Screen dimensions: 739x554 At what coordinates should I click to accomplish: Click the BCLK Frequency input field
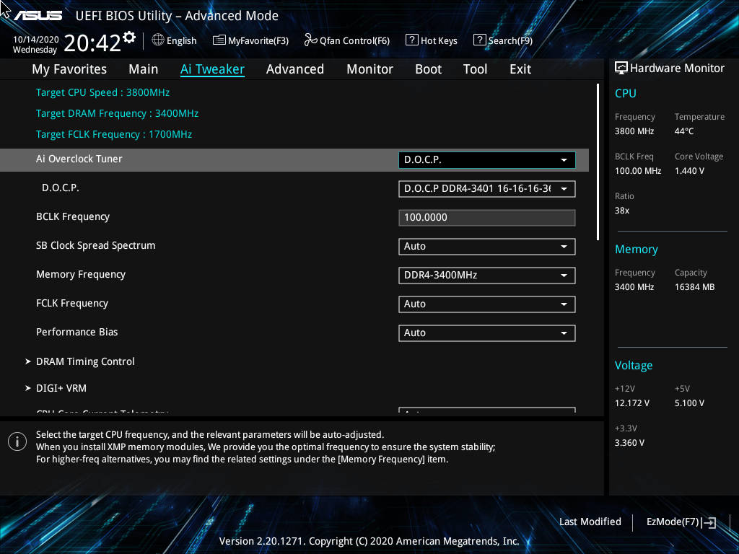(487, 218)
